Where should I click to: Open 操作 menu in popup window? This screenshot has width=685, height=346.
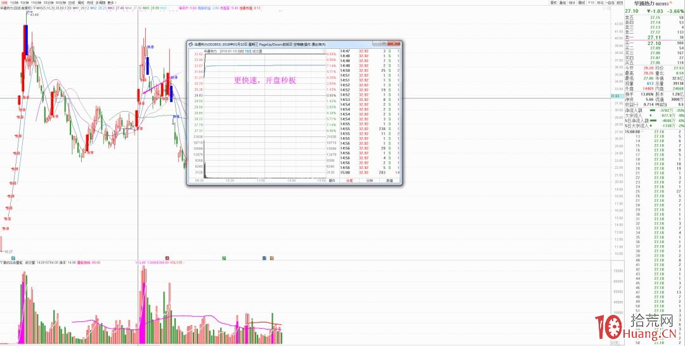click(x=332, y=180)
